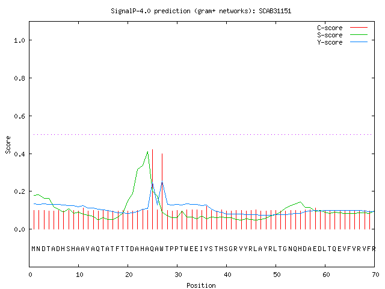Screen dimensions: 385x289
Task: Click the small green S-score bump near position 55
Action: click(x=300, y=203)
